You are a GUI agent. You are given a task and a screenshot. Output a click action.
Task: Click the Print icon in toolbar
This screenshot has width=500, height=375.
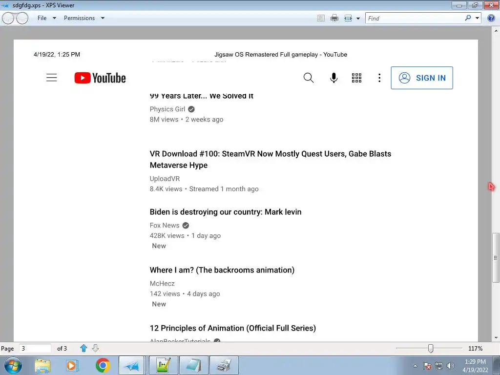click(334, 18)
